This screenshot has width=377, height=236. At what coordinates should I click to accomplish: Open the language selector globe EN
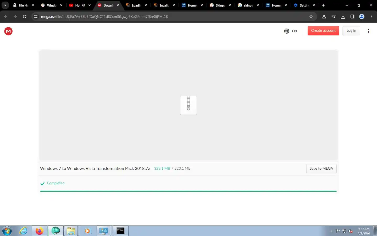291,31
